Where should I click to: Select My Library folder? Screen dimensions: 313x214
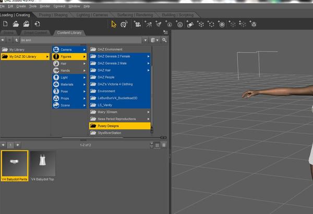pos(25,50)
